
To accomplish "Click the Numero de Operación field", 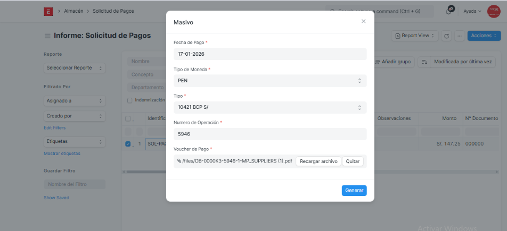I will [270, 134].
